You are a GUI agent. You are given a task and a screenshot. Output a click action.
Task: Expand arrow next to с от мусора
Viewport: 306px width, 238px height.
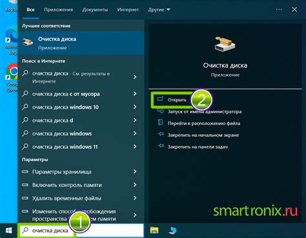pos(135,94)
